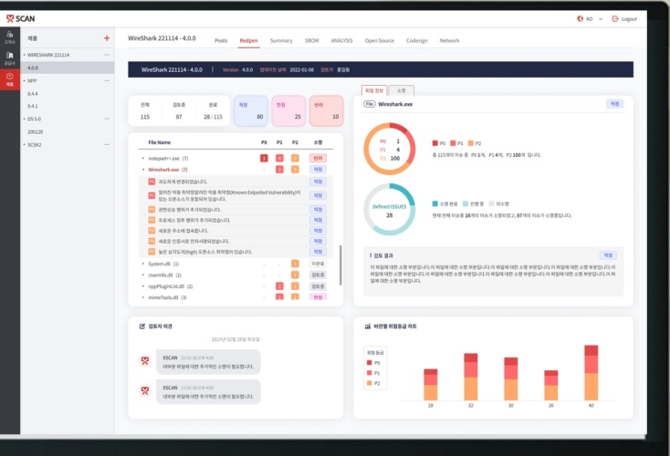Image resolution: width=670 pixels, height=456 pixels.
Task: Click the logout arrow icon
Action: click(x=615, y=19)
